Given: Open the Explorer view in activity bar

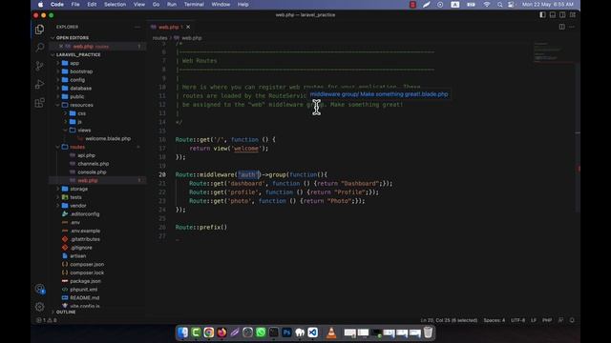Looking at the screenshot, I should click(x=39, y=30).
